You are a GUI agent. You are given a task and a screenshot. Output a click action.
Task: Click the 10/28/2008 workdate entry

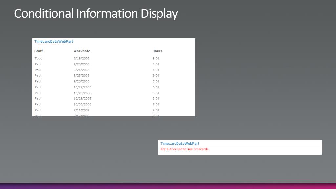(x=82, y=93)
